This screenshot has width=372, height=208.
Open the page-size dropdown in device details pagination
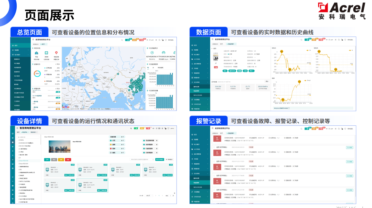pos(148,195)
